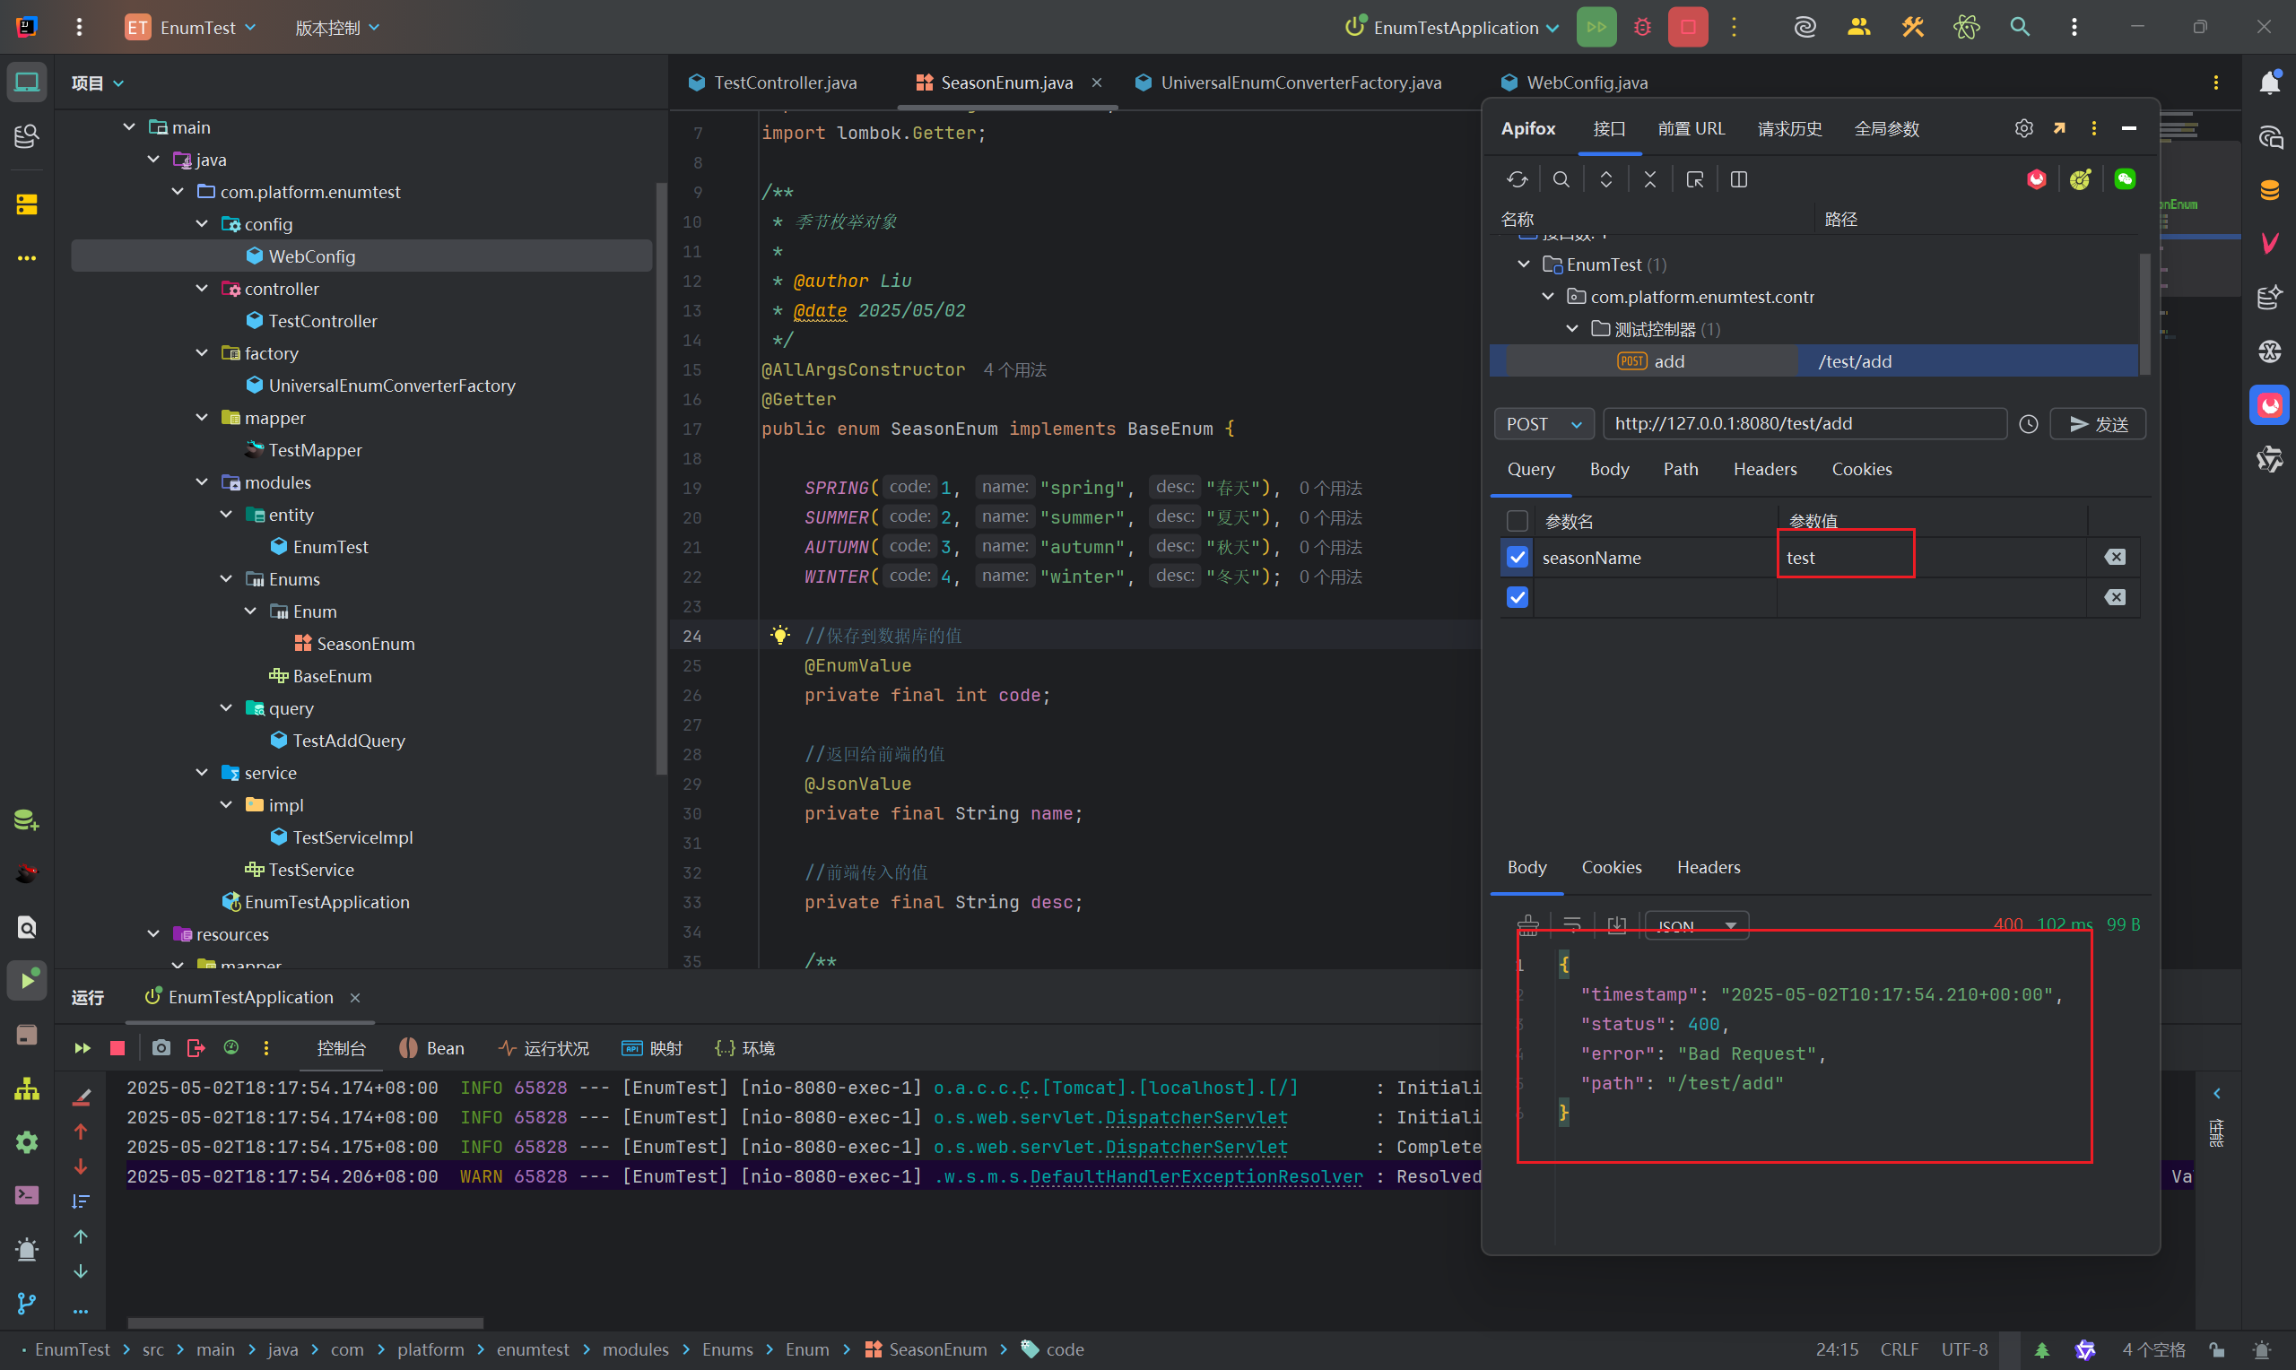
Task: Click the debug bug icon in top toolbar
Action: point(1641,27)
